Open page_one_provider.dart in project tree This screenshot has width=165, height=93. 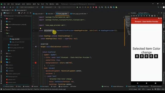point(18,42)
